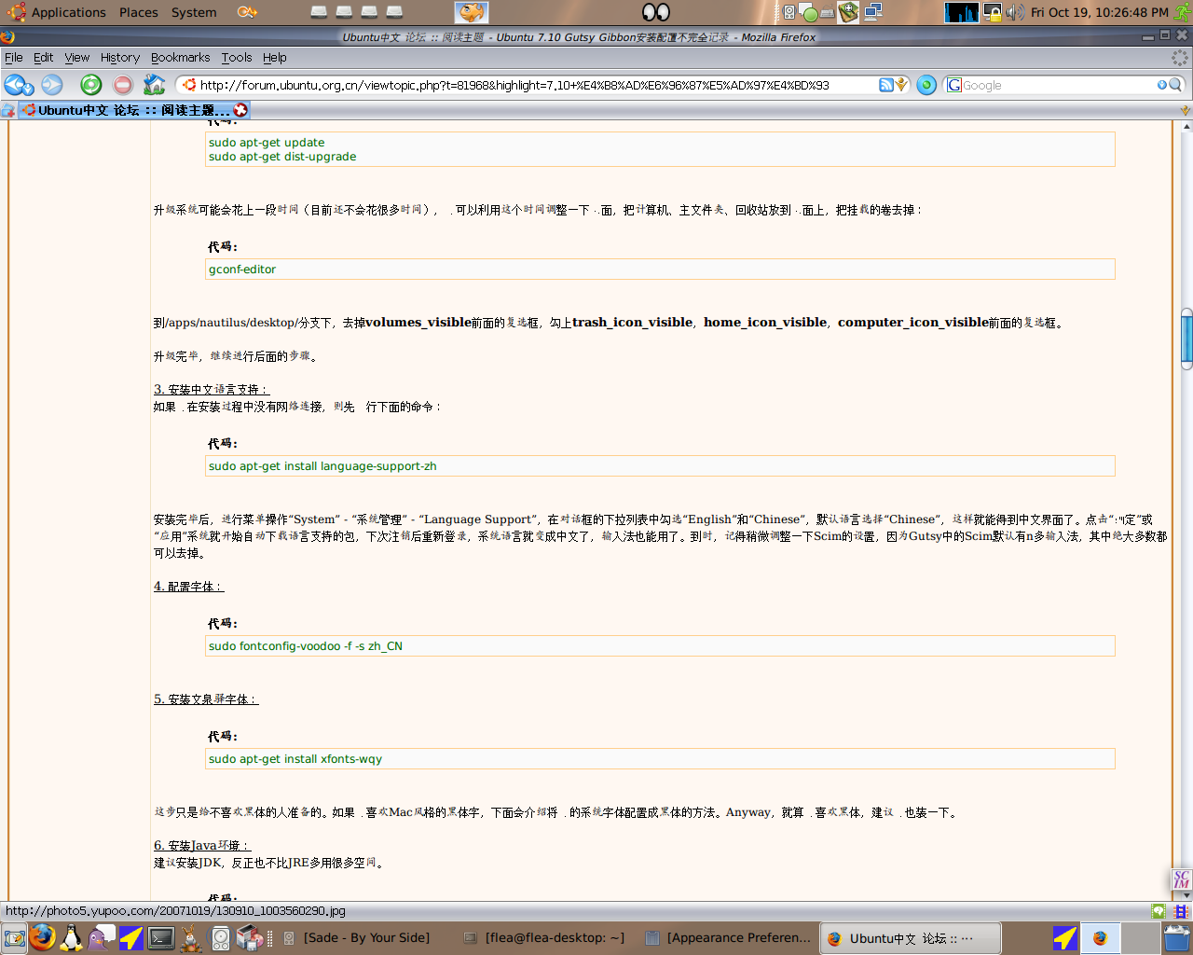Open the Pidgin messenger launcher
This screenshot has width=1193, height=955.
coord(101,937)
